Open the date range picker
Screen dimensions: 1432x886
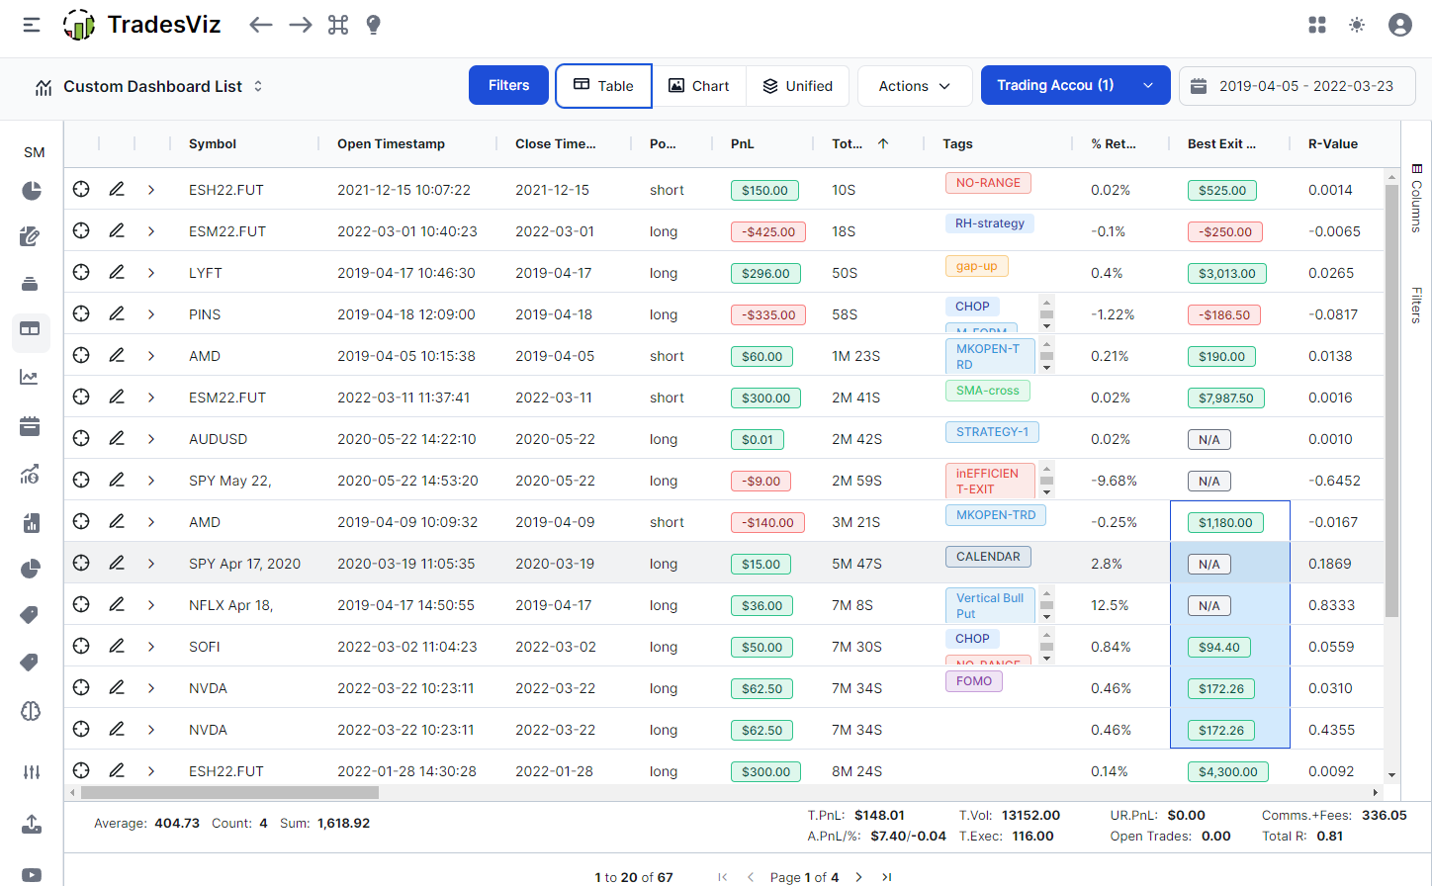tap(1297, 86)
